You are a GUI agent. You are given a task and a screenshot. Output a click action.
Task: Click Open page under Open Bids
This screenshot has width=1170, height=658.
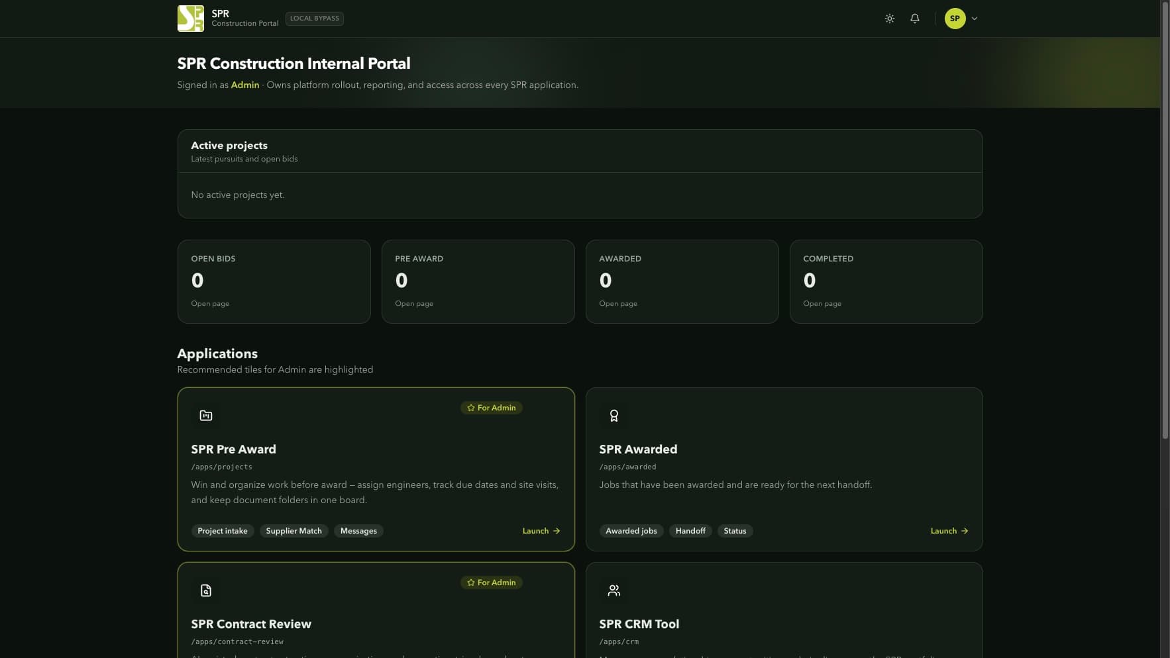(210, 304)
